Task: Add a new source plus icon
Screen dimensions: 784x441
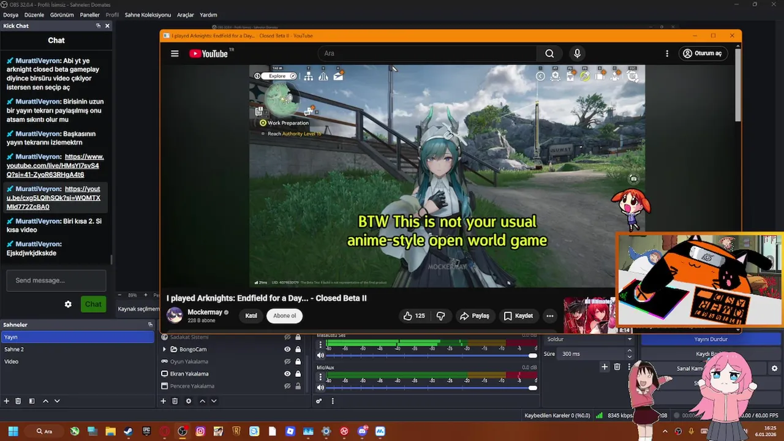Action: [164, 401]
